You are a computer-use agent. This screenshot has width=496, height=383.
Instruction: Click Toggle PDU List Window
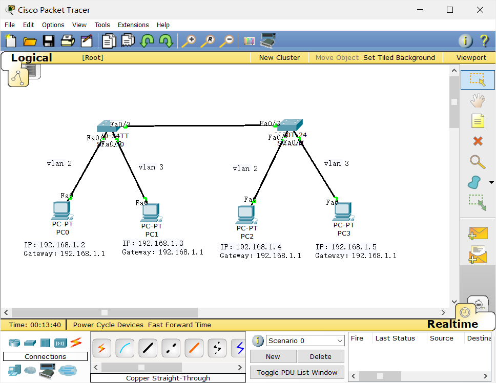(297, 372)
